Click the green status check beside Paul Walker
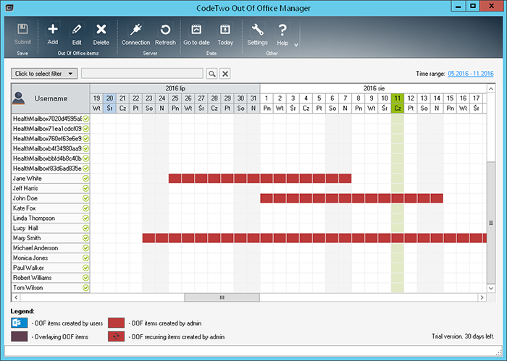 click(x=85, y=268)
